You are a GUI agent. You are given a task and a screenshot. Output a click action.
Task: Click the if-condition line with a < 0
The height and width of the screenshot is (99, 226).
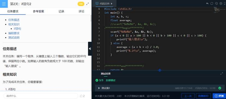pyautogui.click(x=159, y=36)
